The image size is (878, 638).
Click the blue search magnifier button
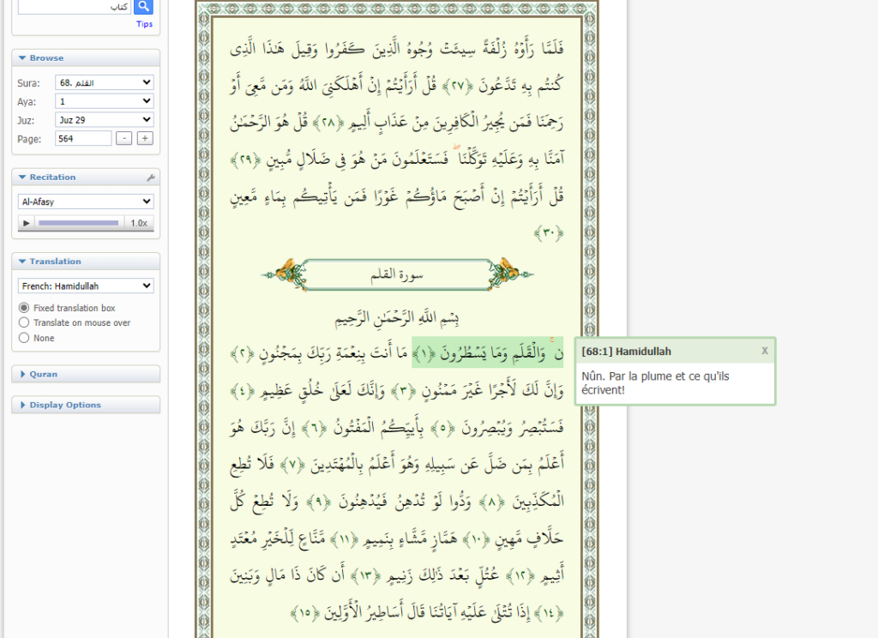144,6
